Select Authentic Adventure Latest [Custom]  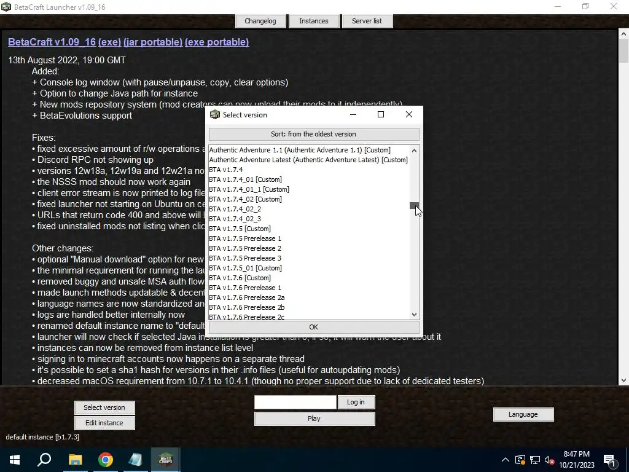308,160
